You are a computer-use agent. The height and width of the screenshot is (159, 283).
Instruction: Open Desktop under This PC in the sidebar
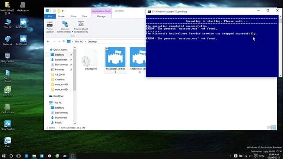click(60, 108)
